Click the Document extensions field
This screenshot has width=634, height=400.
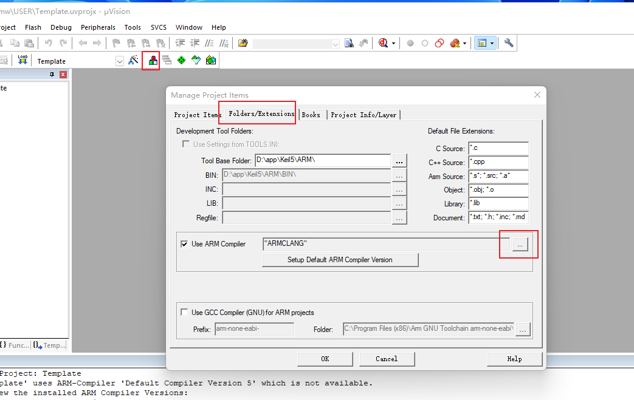tap(498, 217)
